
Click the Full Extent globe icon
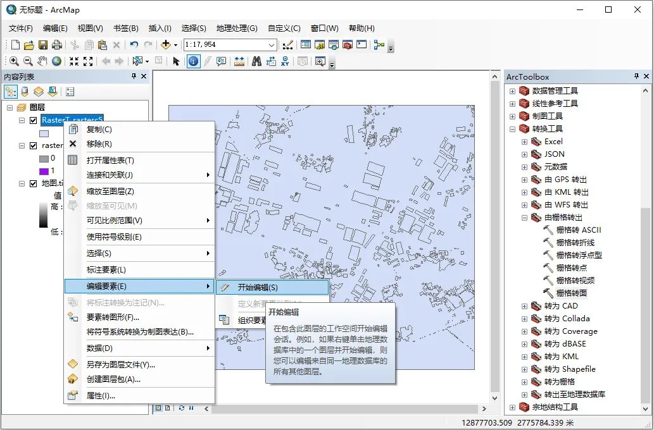(56, 61)
